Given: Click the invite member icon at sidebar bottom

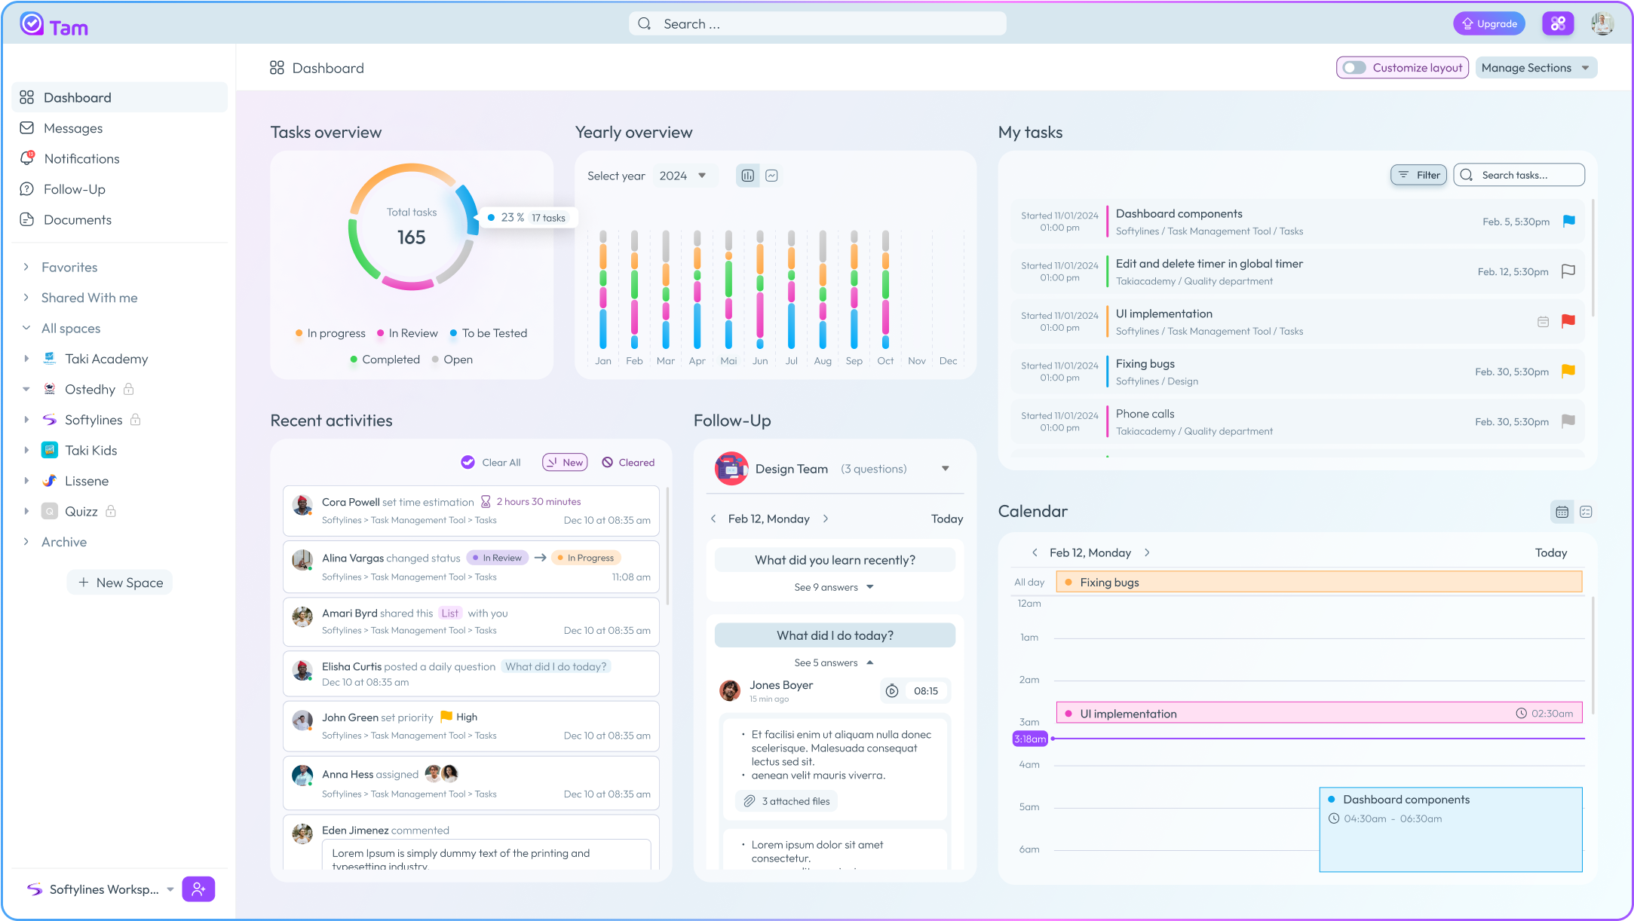Looking at the screenshot, I should [x=198, y=889].
